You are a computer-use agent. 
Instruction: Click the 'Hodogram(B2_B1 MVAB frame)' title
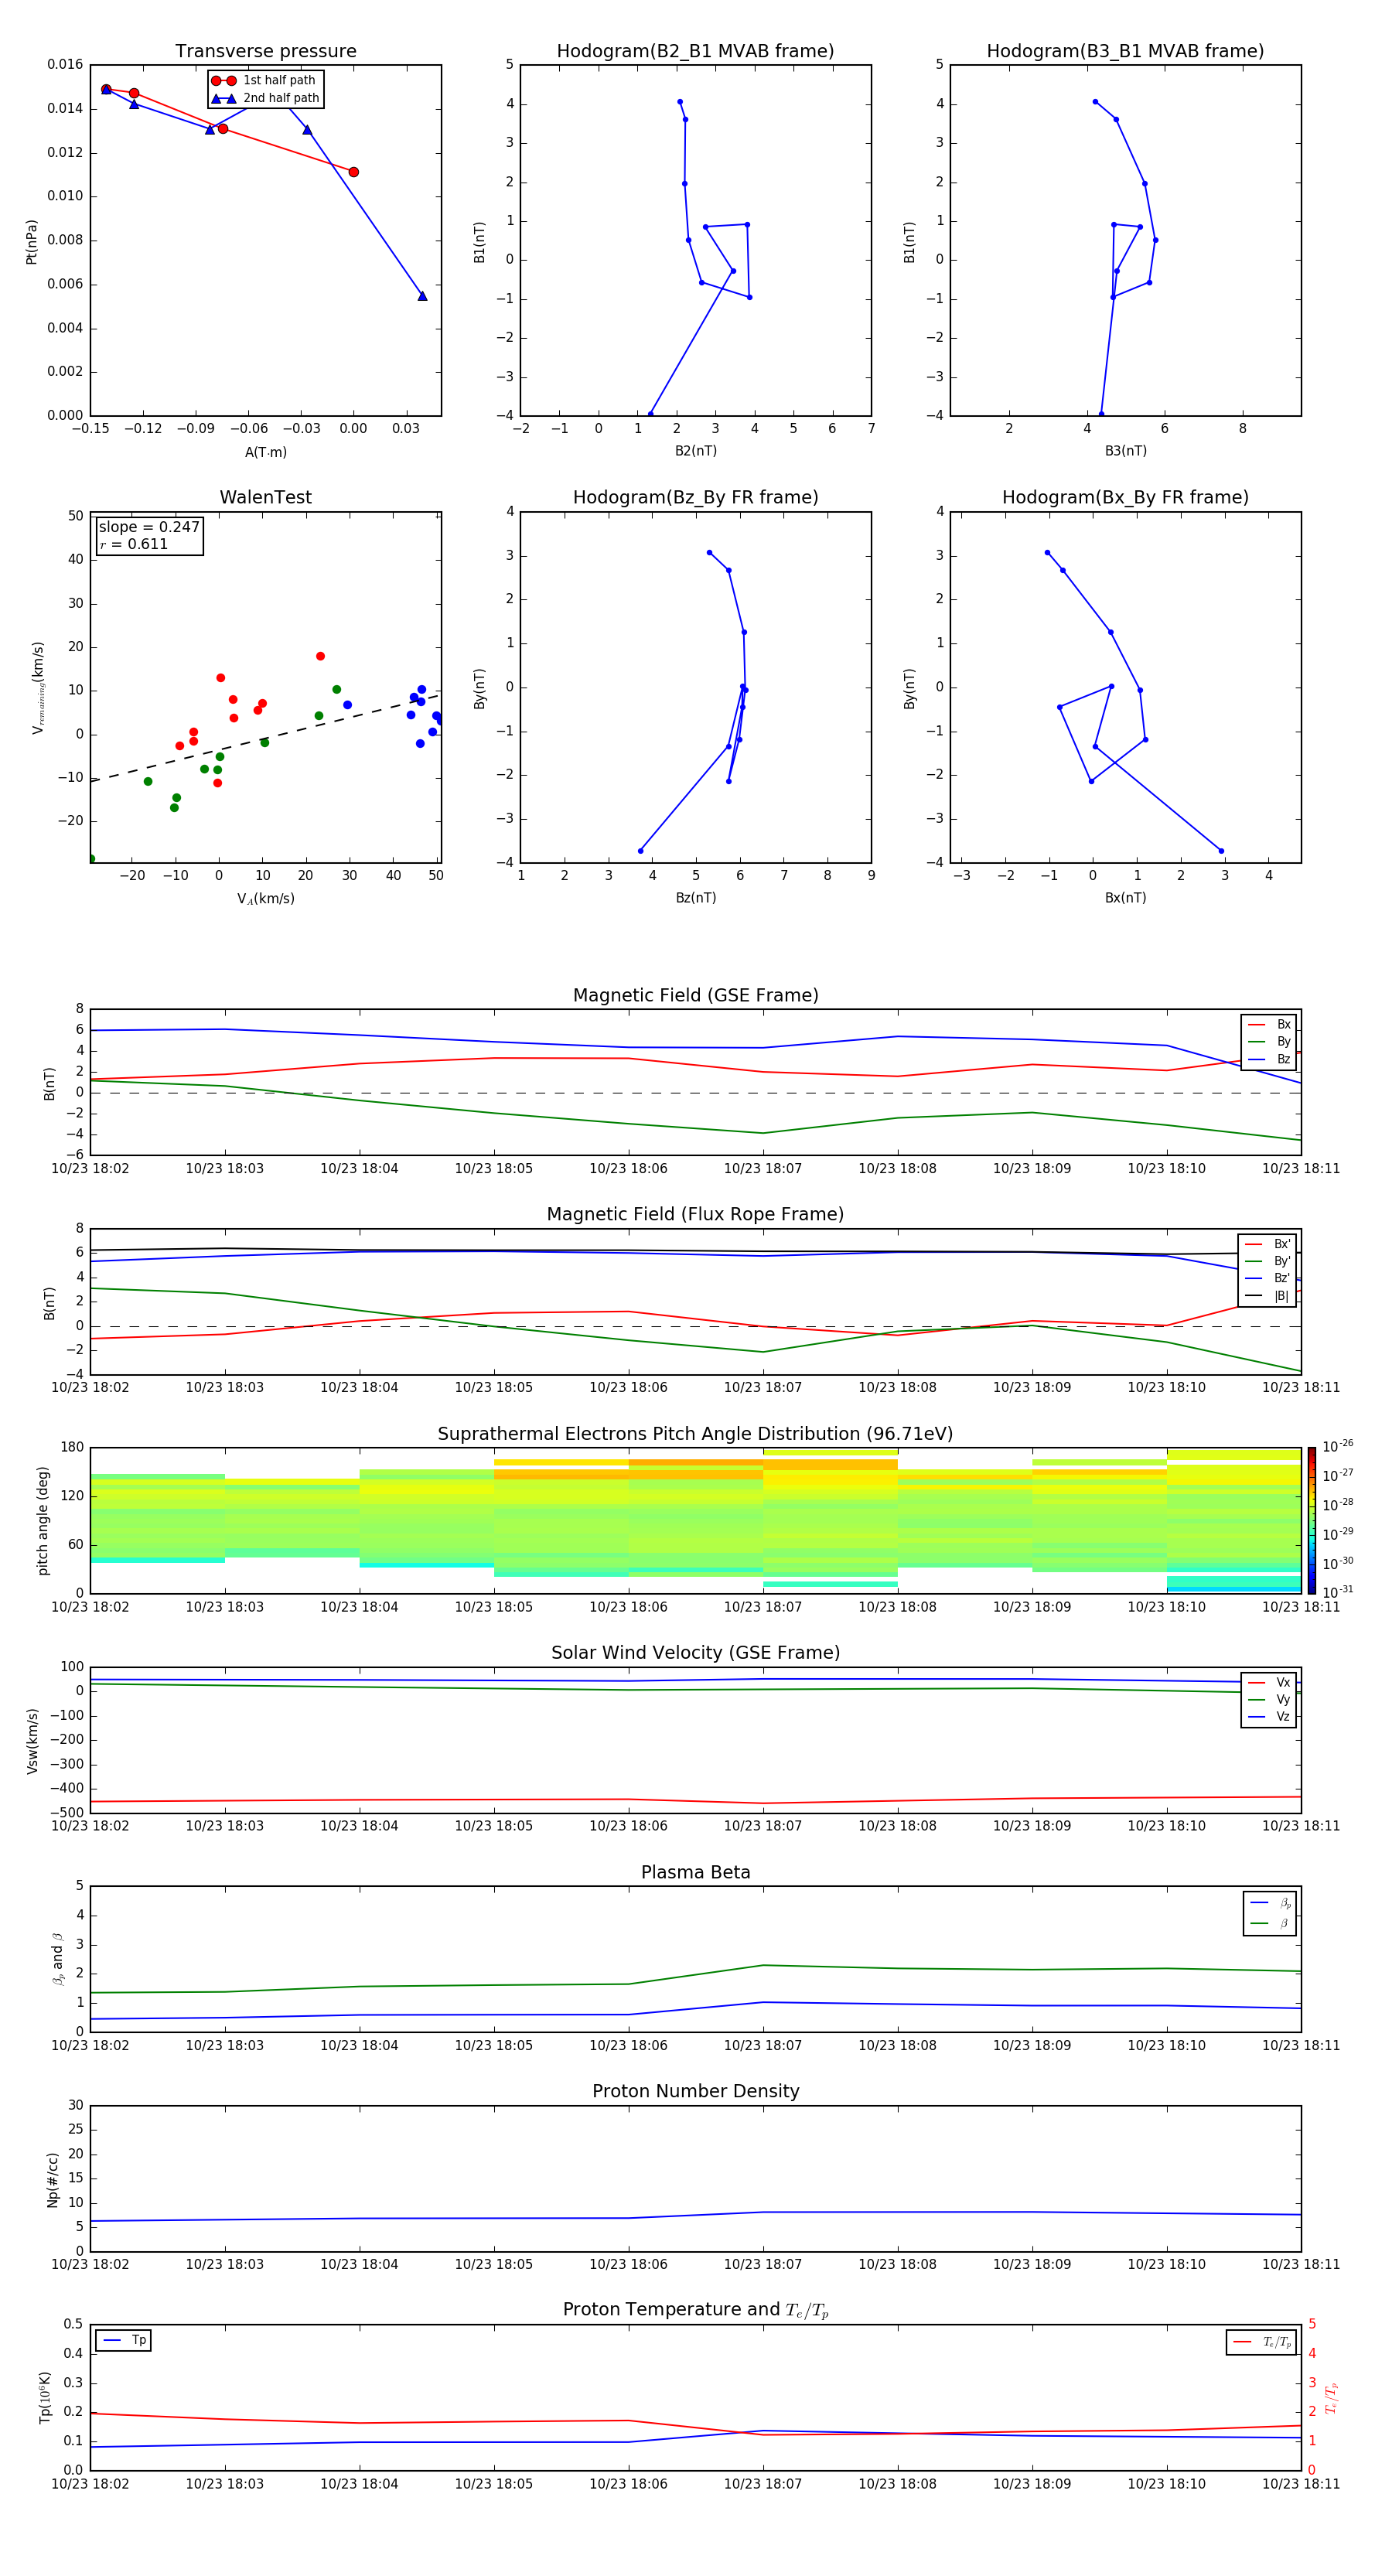tap(695, 52)
